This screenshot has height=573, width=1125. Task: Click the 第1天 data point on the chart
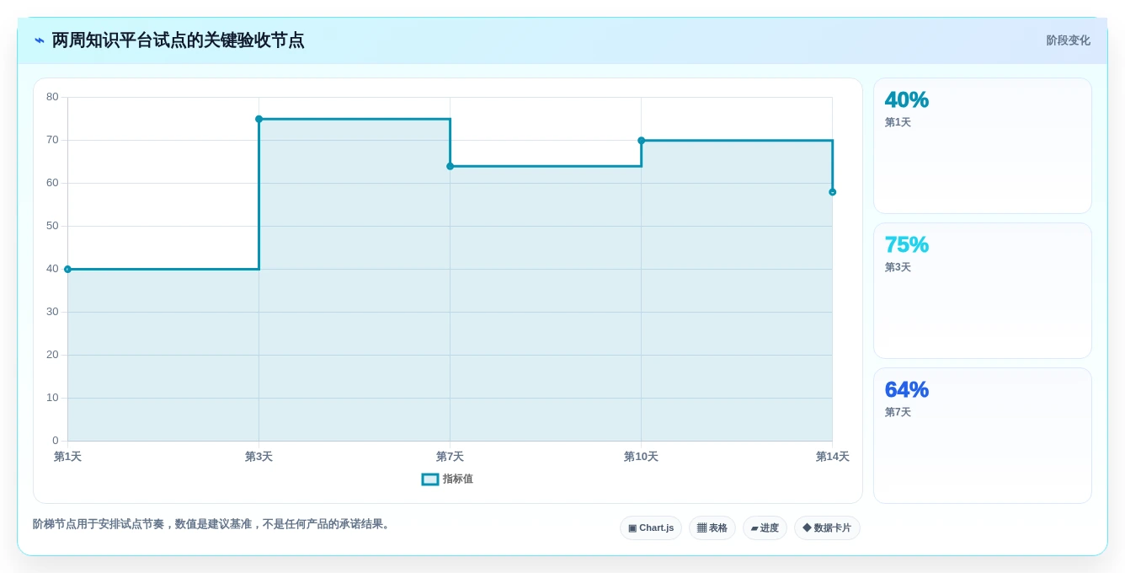pos(67,269)
